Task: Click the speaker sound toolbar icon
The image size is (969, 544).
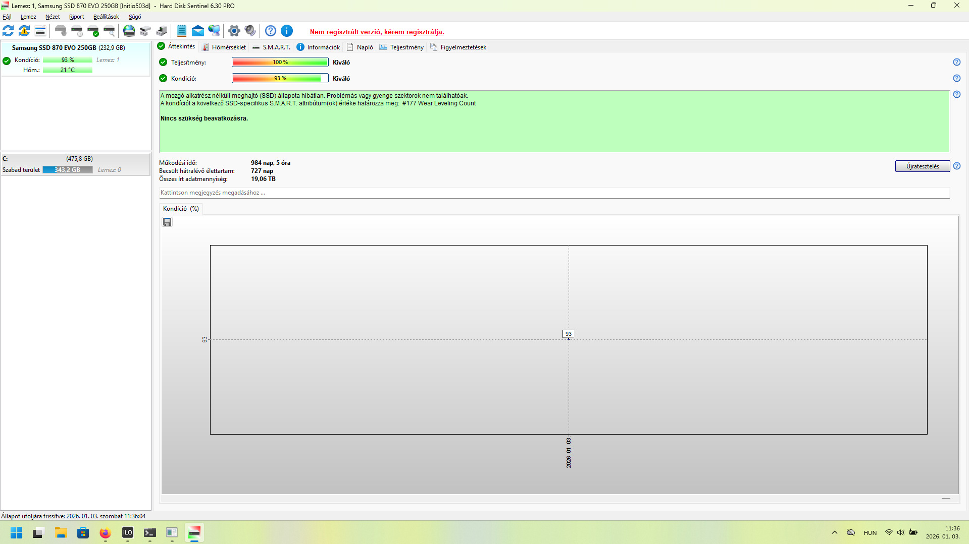Action: coord(250,31)
